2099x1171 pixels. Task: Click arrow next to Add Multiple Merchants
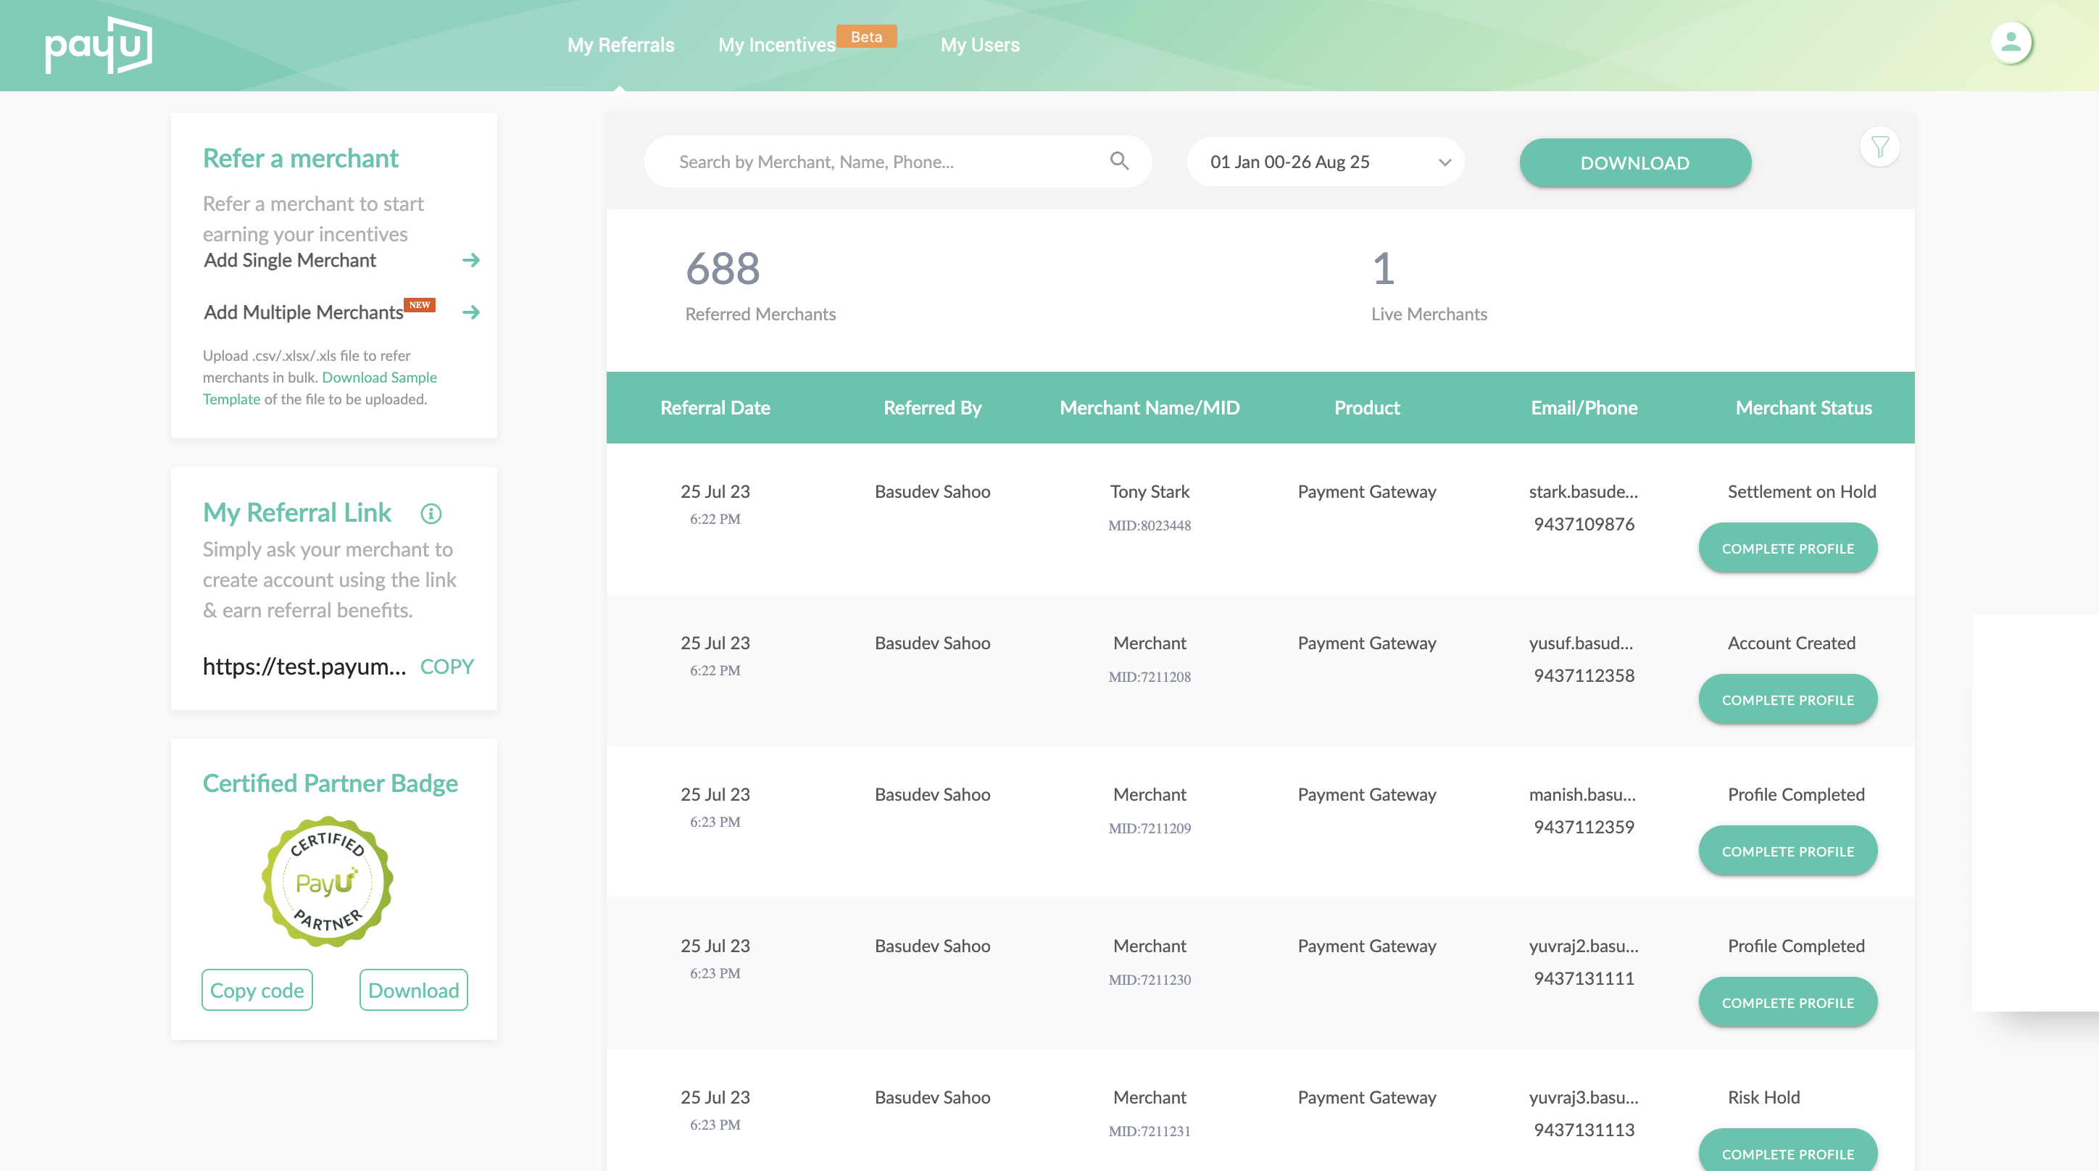click(471, 312)
